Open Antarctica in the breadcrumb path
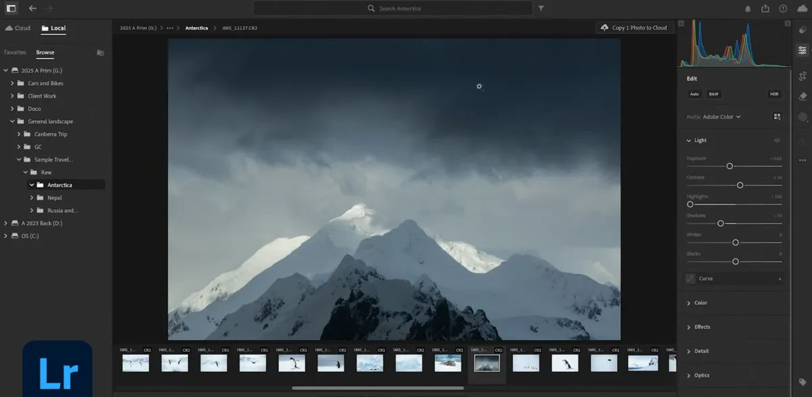Image resolution: width=812 pixels, height=397 pixels. 195,28
